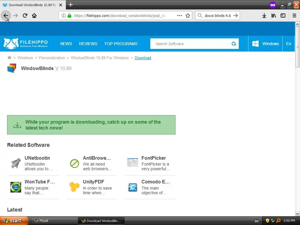300x225 pixels.
Task: Click the security shield tray icon
Action: coord(267,221)
